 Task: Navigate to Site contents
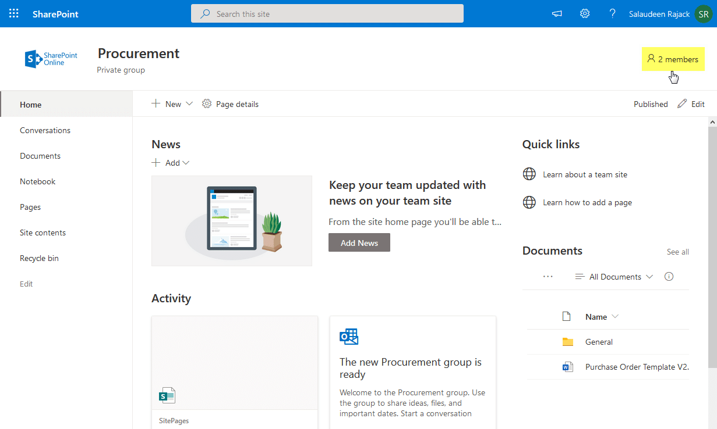point(43,232)
